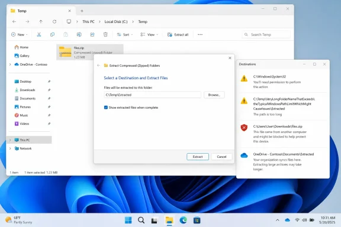The height and width of the screenshot is (227, 341).
Task: Select Home in navigation pane
Action: point(21,47)
